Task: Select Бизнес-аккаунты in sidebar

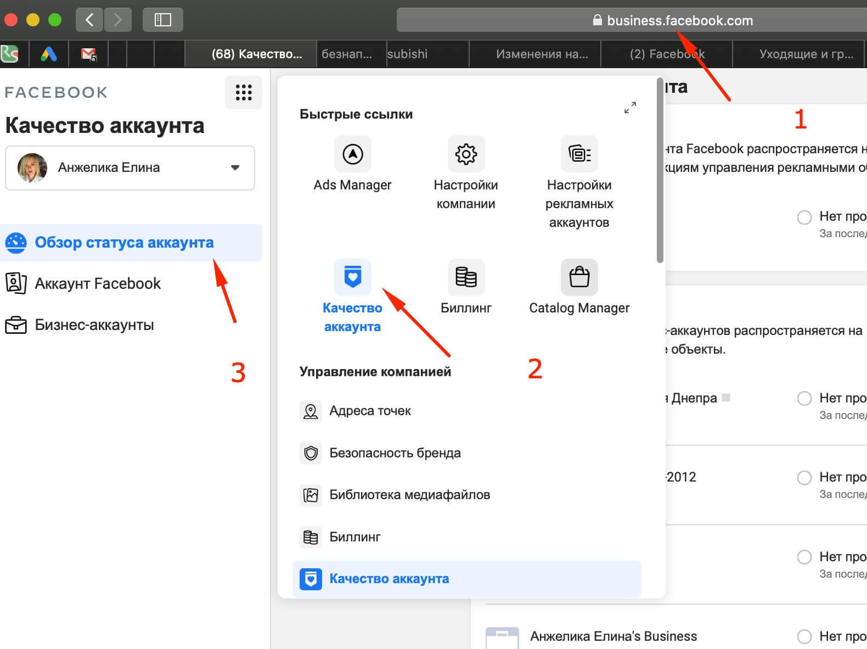Action: (x=131, y=325)
